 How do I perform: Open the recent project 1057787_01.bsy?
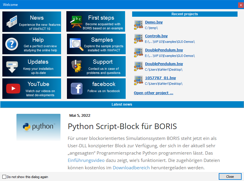(x=160, y=78)
